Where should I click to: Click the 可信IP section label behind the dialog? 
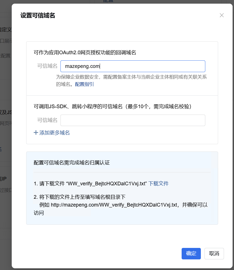pos(4,179)
